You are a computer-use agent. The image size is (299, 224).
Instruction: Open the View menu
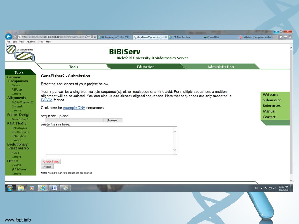pyautogui.click(x=21, y=42)
